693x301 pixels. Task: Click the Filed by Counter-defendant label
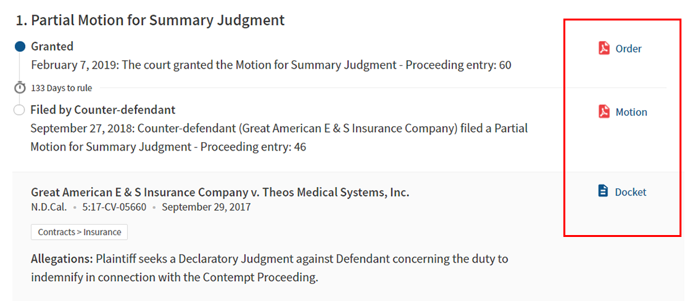[103, 110]
